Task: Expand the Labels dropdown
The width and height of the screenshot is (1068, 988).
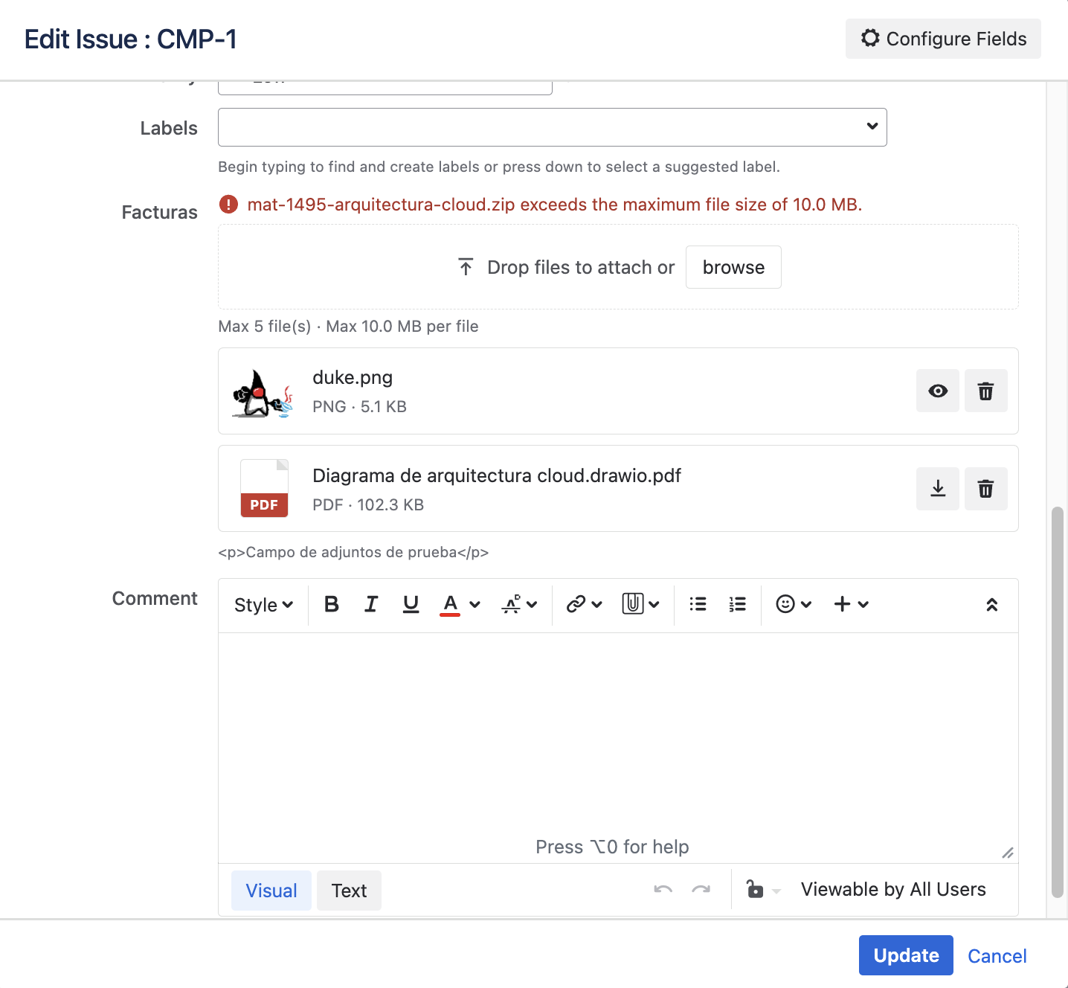Action: click(x=872, y=126)
